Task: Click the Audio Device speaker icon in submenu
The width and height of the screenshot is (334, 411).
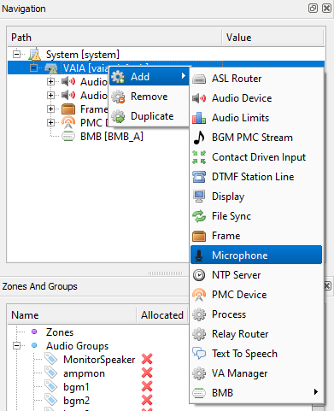Action: pos(199,98)
